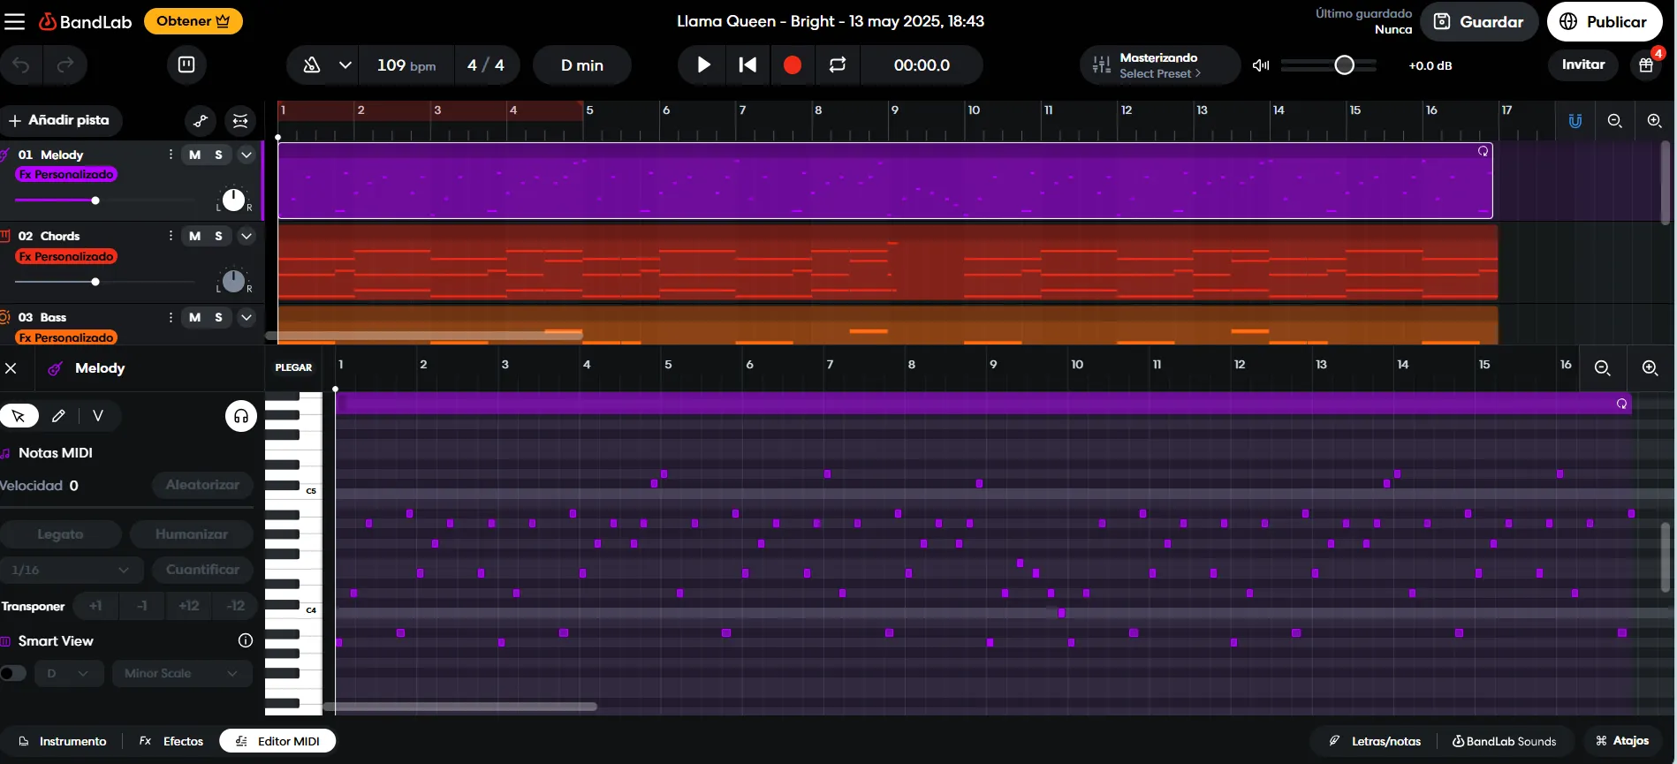Zoom out the piano roll editor
Viewport: 1677px width, 764px height.
pyautogui.click(x=1602, y=368)
